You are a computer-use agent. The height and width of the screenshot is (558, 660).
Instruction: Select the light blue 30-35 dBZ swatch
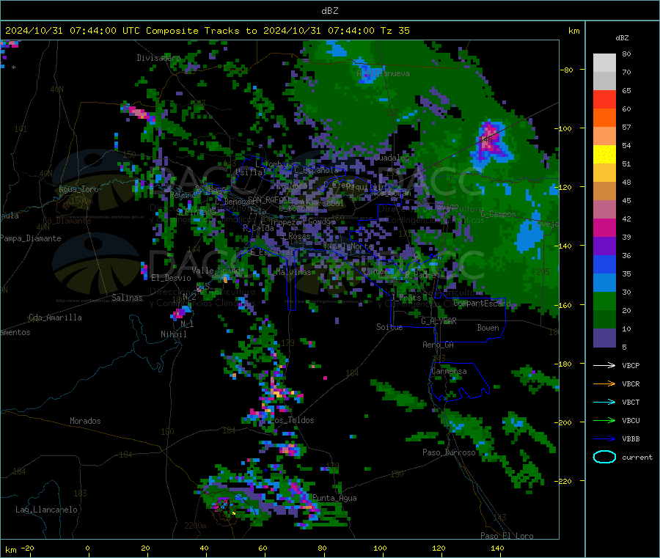pos(604,283)
